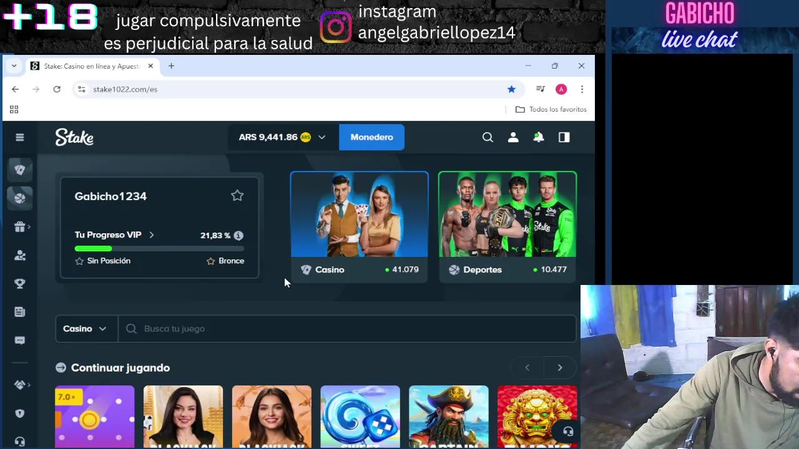The image size is (799, 449).
Task: Open Chrome three-dot menu
Action: click(582, 89)
